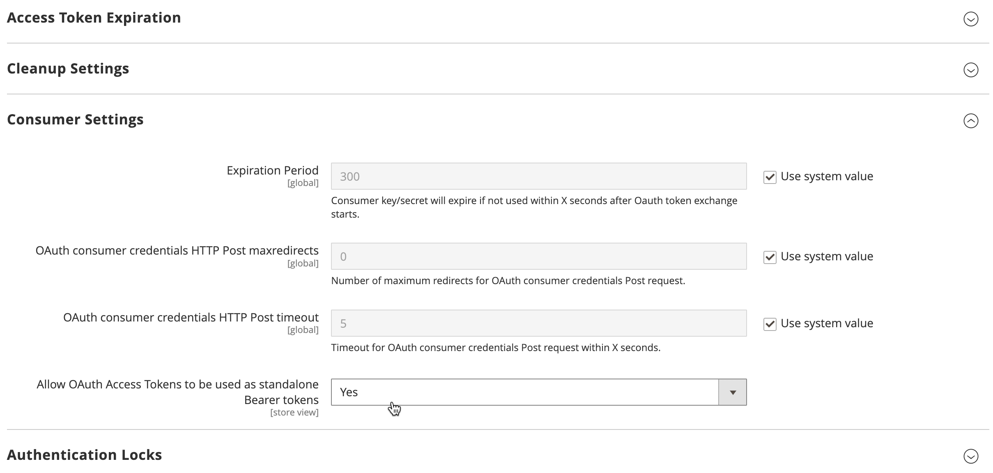
Task: Toggle Use system value for Post timeout
Action: (x=770, y=324)
